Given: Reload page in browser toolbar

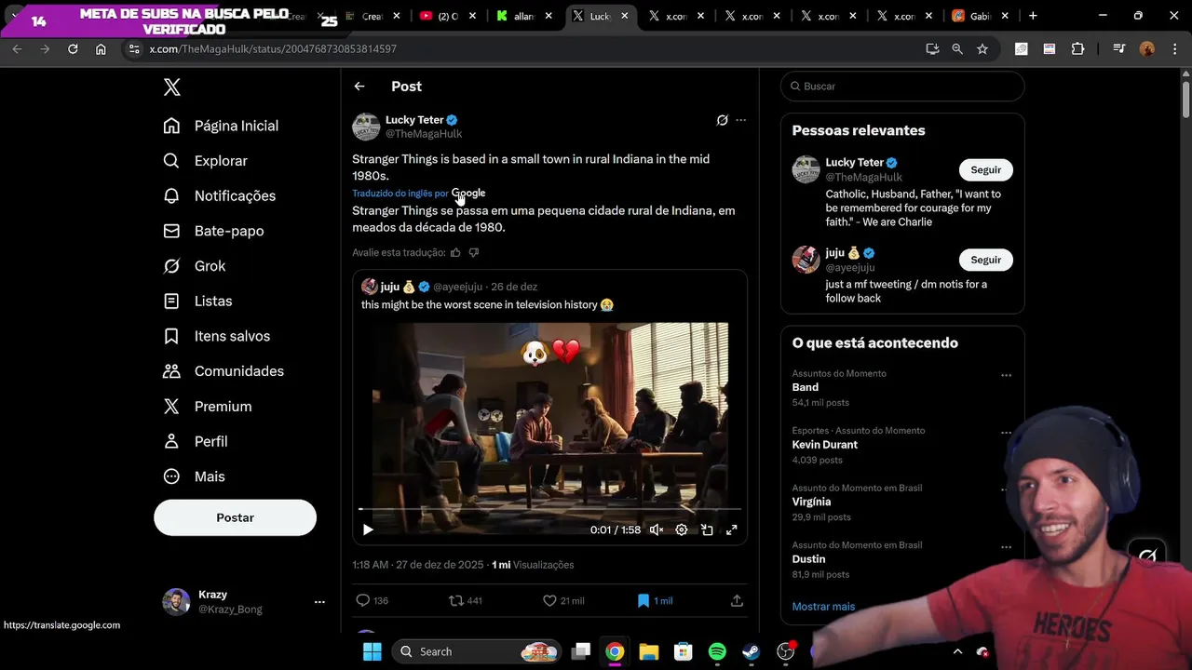Looking at the screenshot, I should click(73, 48).
